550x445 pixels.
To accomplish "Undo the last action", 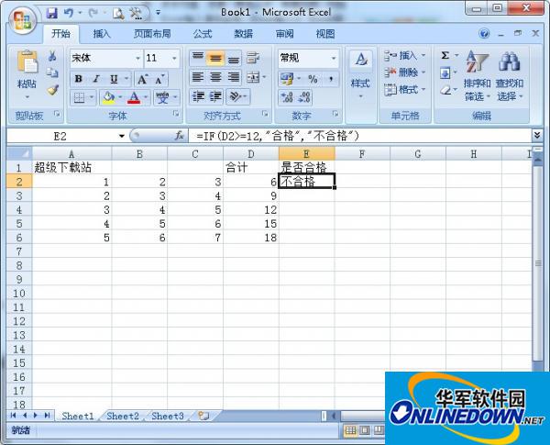I will click(69, 14).
